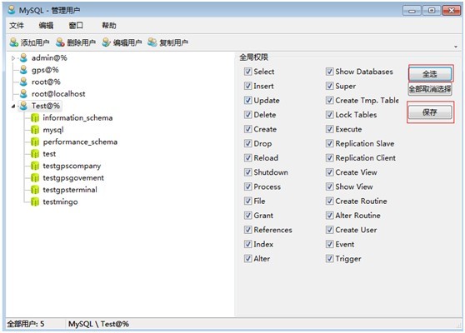Uncheck the Create Routine checkbox
This screenshot has width=465, height=333.
329,201
